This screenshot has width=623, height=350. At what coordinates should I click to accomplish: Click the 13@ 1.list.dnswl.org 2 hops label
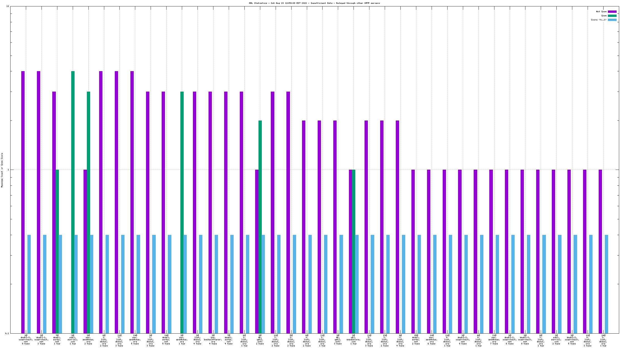click(385, 340)
